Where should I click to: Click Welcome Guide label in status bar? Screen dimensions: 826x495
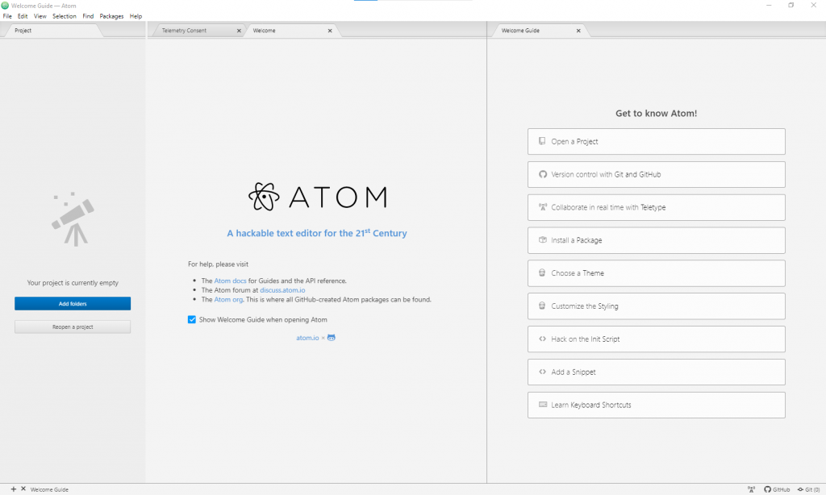coord(49,489)
